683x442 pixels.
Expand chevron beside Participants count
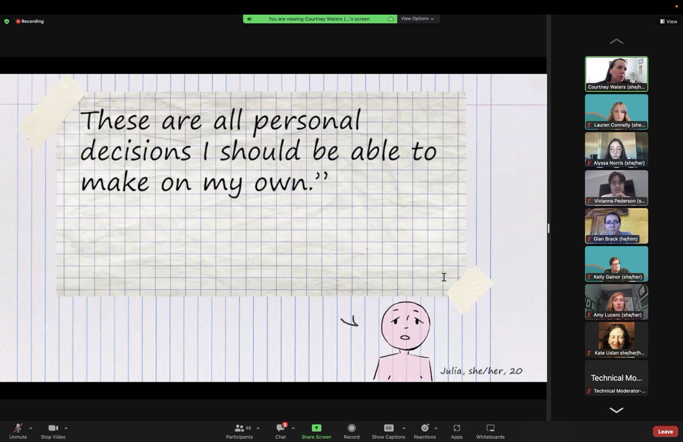[x=258, y=428]
